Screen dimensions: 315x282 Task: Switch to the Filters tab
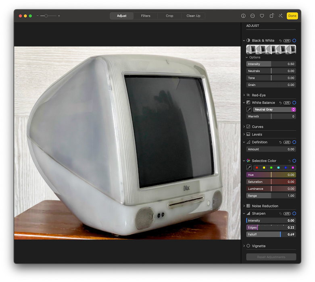[146, 16]
